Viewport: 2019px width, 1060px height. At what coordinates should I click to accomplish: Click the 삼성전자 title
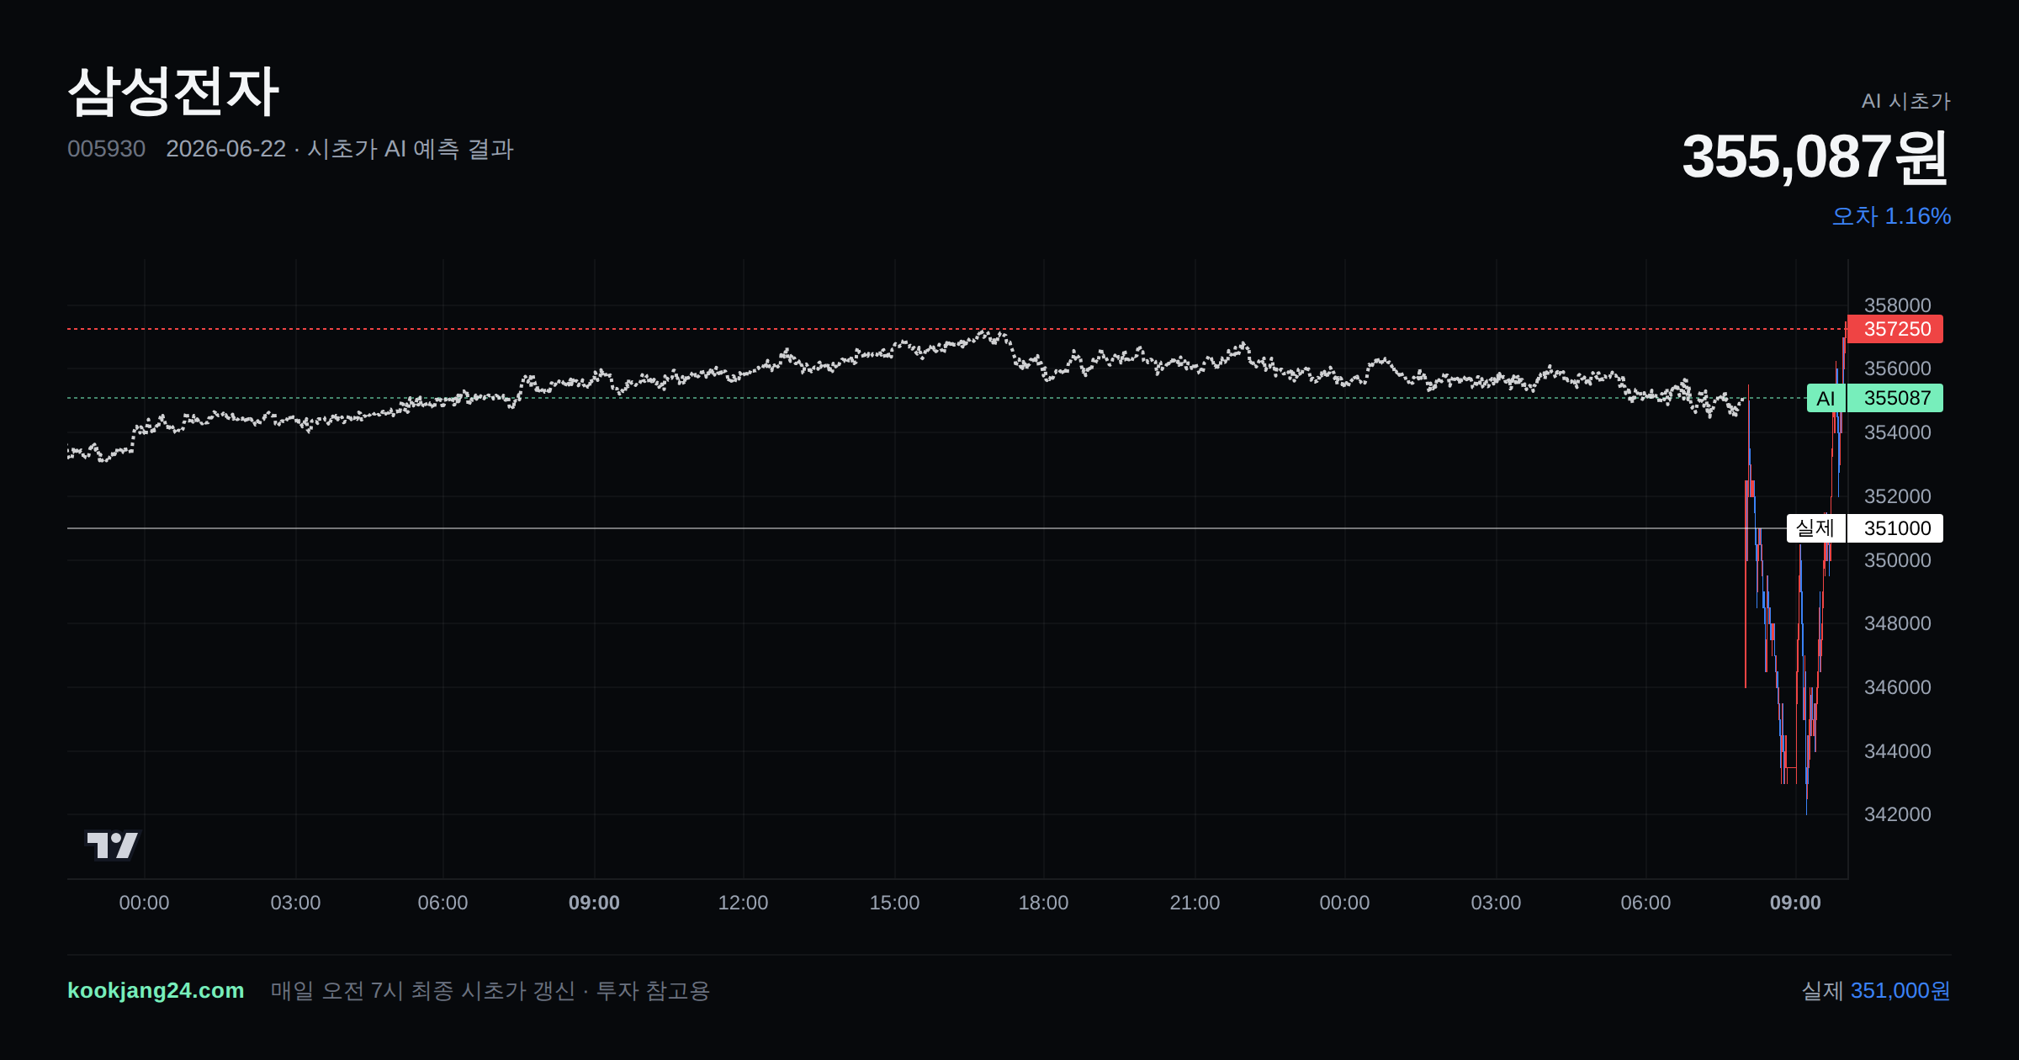click(173, 91)
